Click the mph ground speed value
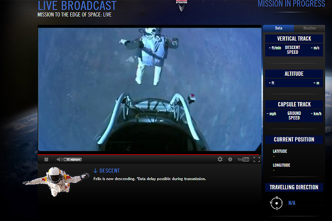This screenshot has width=332, height=221. [272, 114]
